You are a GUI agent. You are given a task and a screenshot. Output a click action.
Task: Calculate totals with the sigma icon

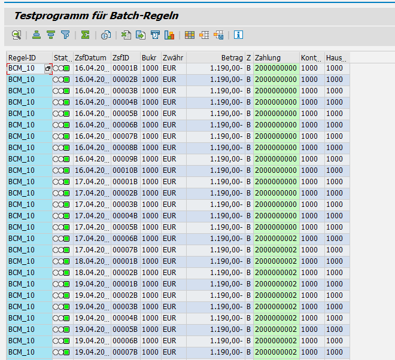tap(86, 35)
